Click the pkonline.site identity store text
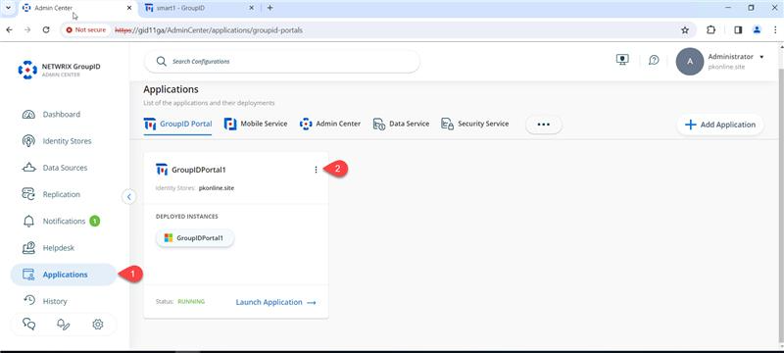Image resolution: width=784 pixels, height=353 pixels. [217, 188]
